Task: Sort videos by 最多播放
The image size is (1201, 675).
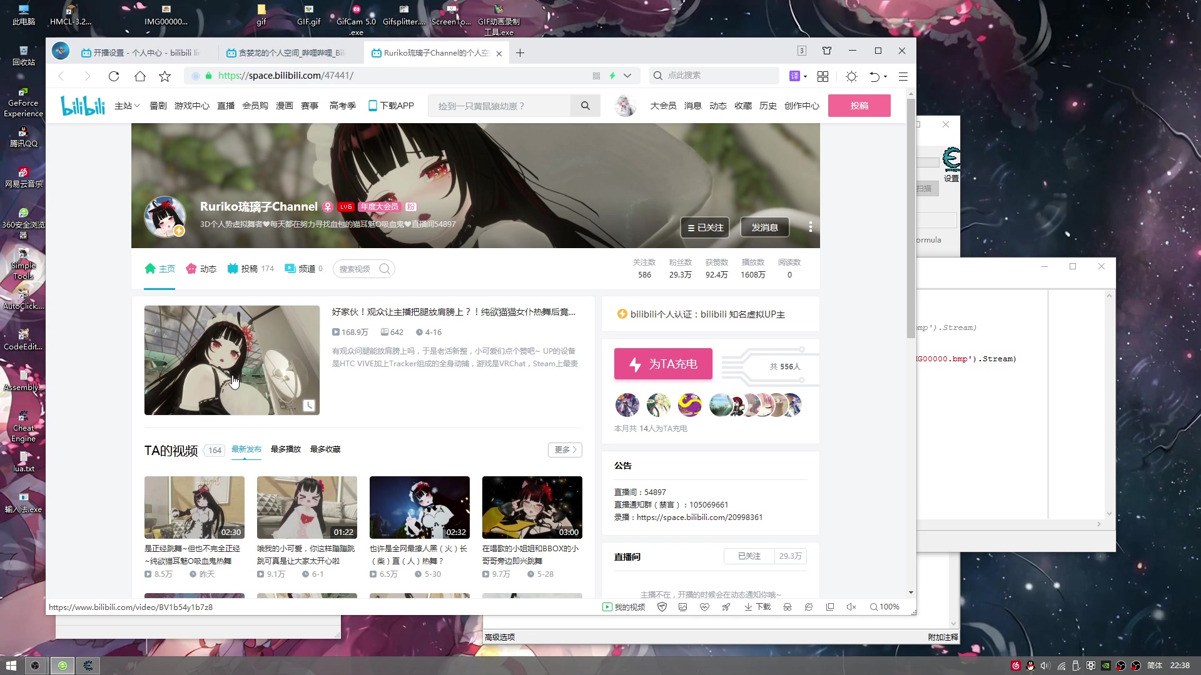Action: coord(286,449)
